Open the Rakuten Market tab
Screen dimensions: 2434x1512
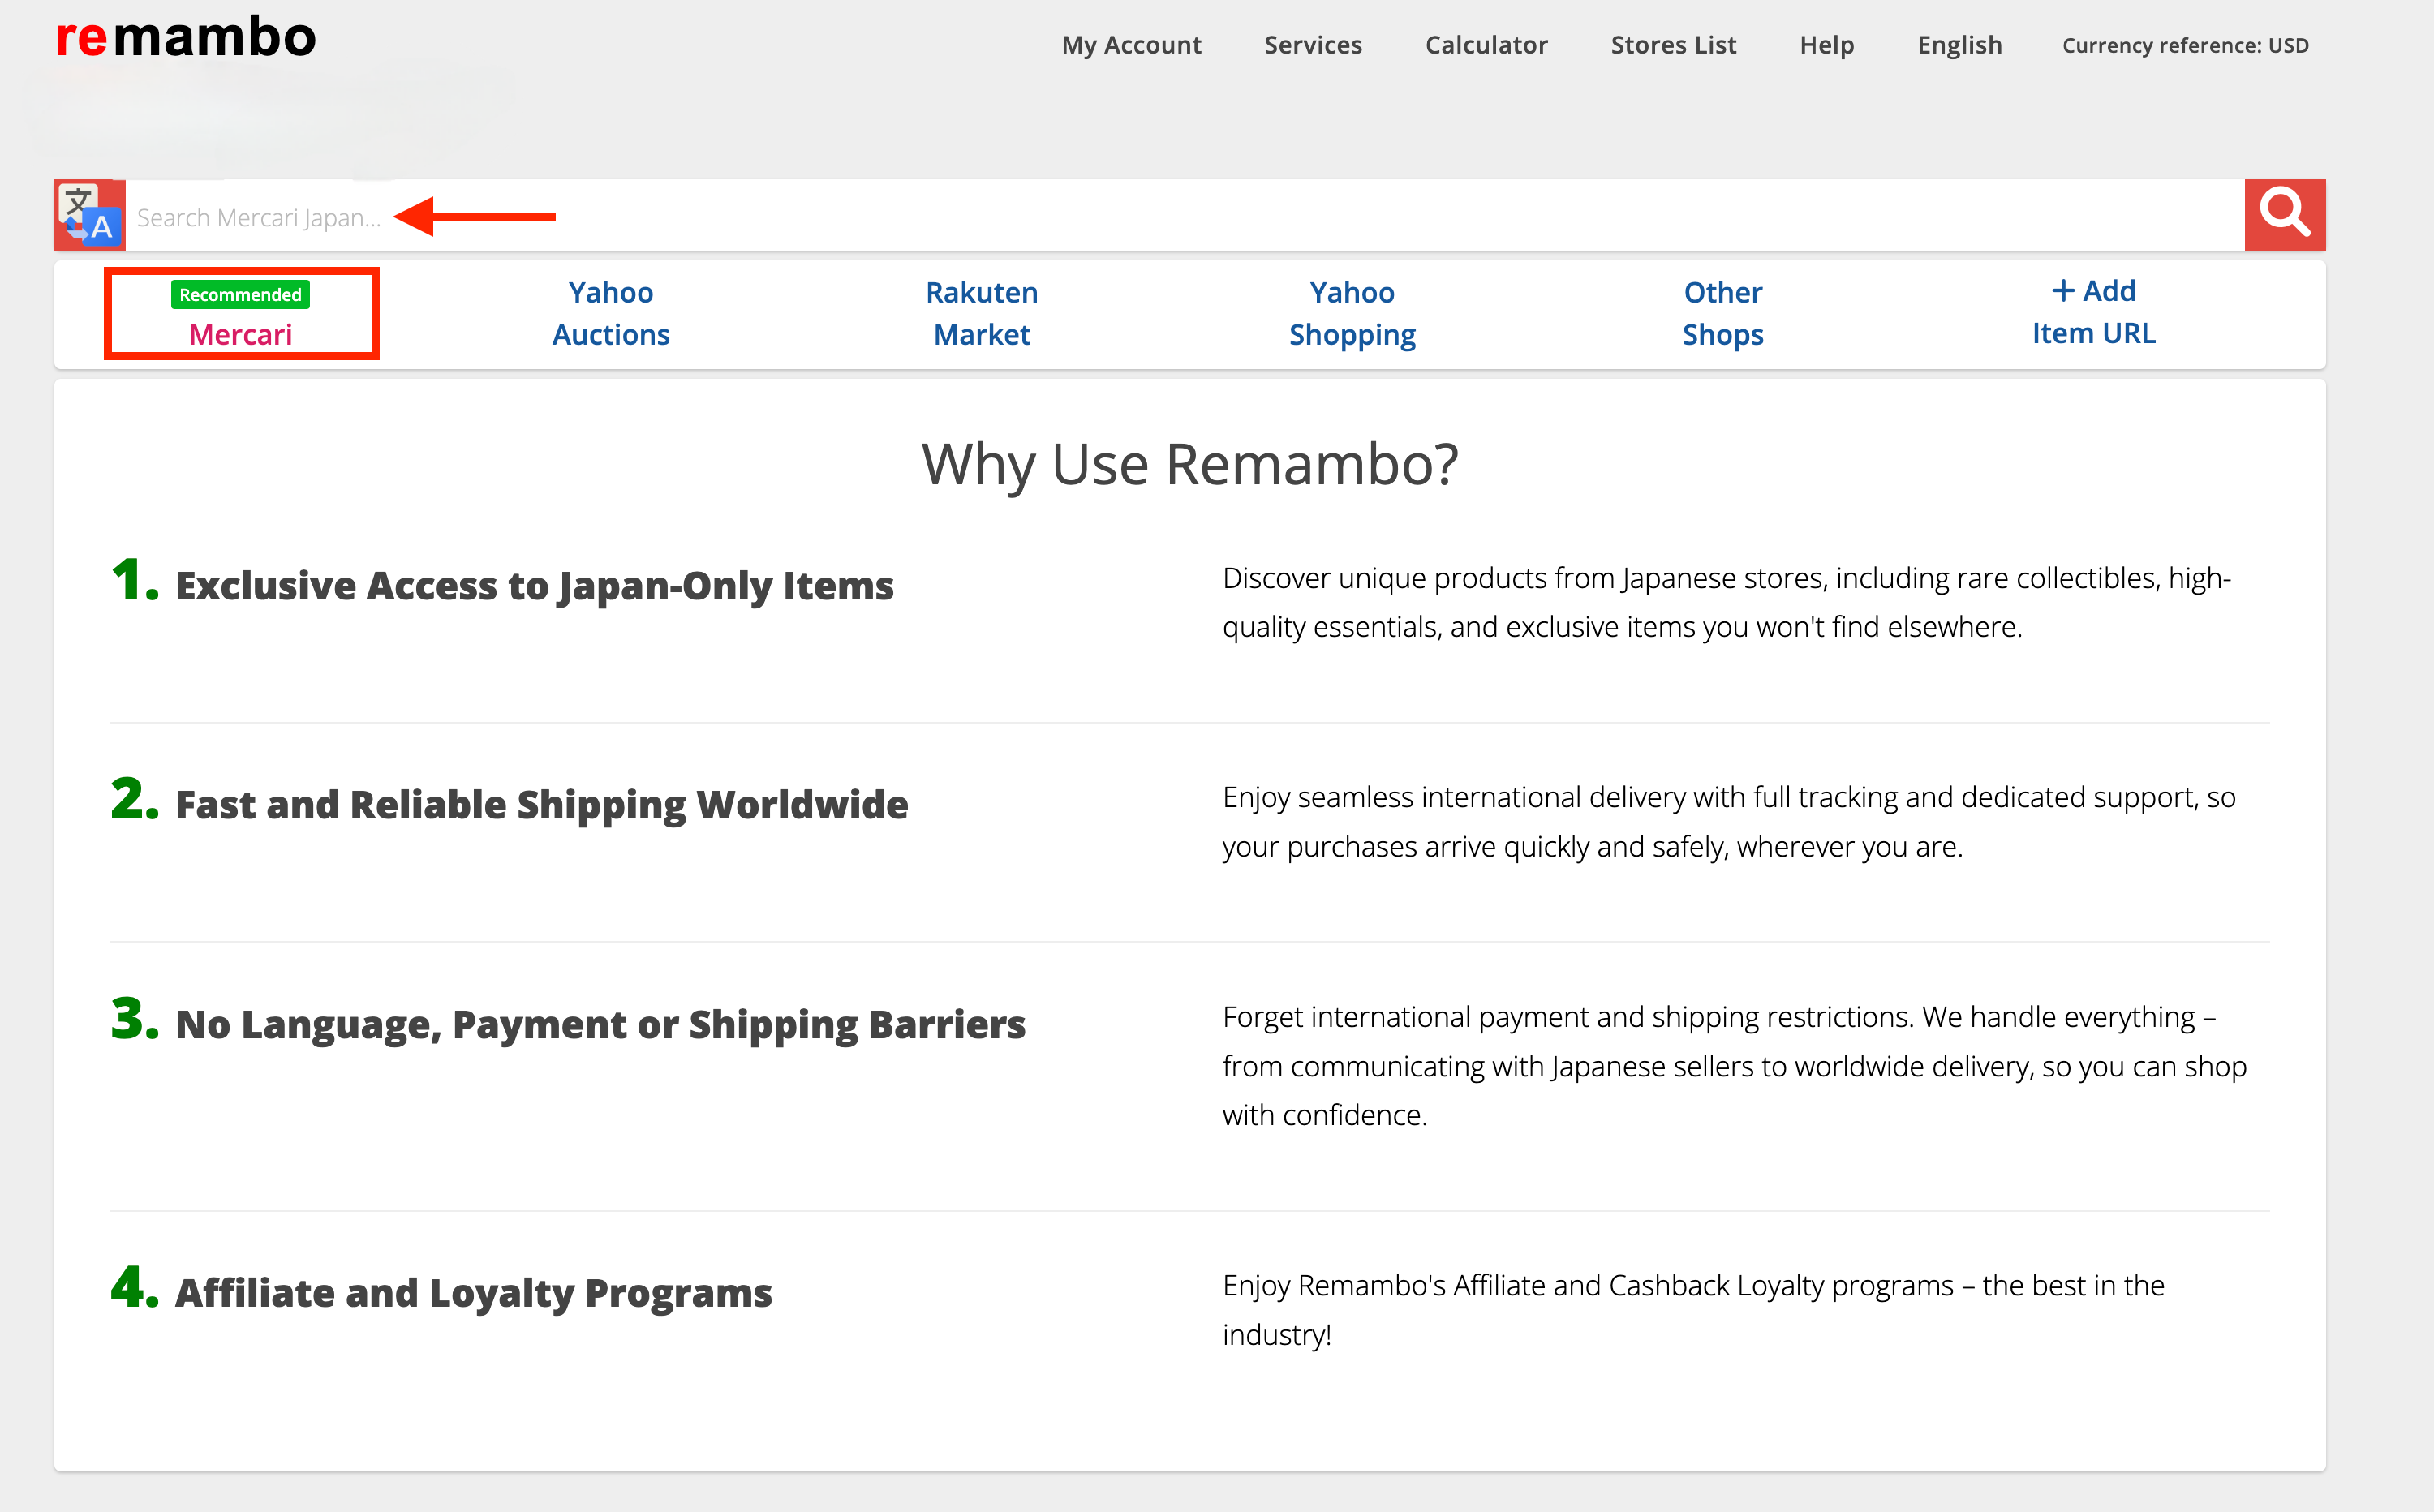click(x=981, y=313)
